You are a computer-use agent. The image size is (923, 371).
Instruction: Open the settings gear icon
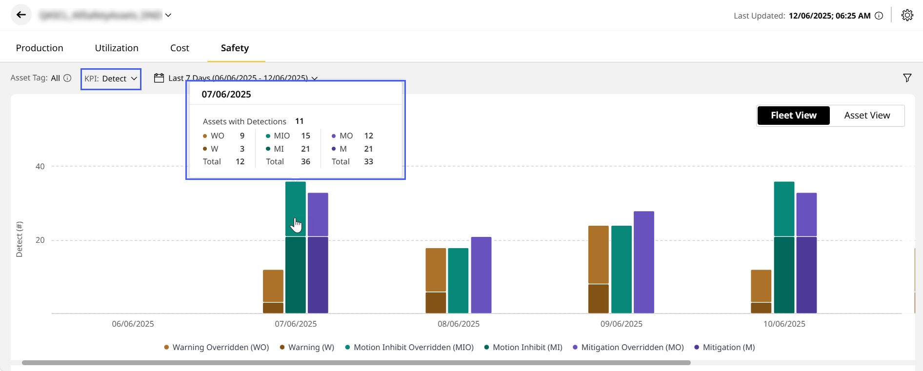(x=907, y=16)
